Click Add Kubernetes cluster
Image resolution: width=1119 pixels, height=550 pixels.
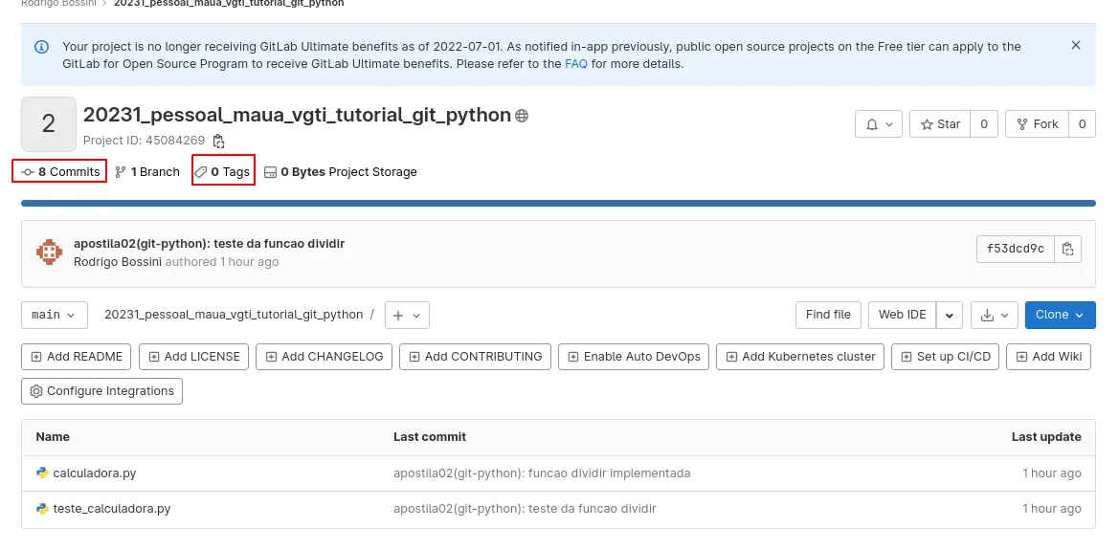(x=800, y=357)
